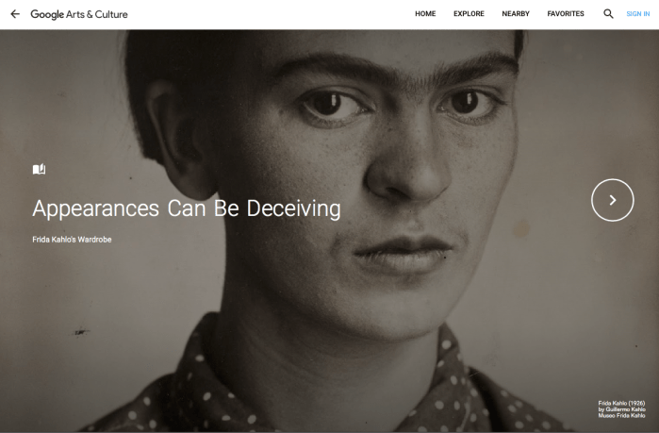
Task: Click the back arrow in the header
Action: [15, 14]
